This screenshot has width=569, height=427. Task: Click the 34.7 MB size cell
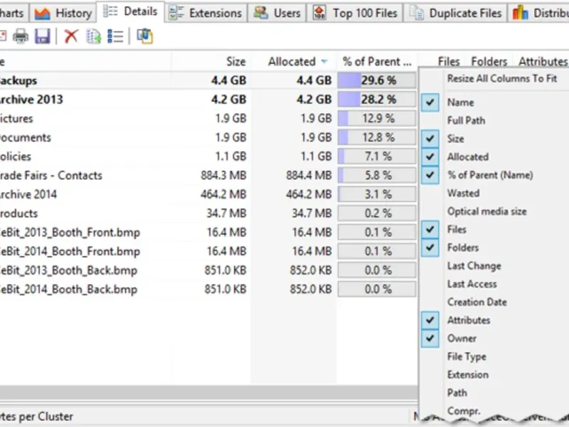tap(226, 213)
